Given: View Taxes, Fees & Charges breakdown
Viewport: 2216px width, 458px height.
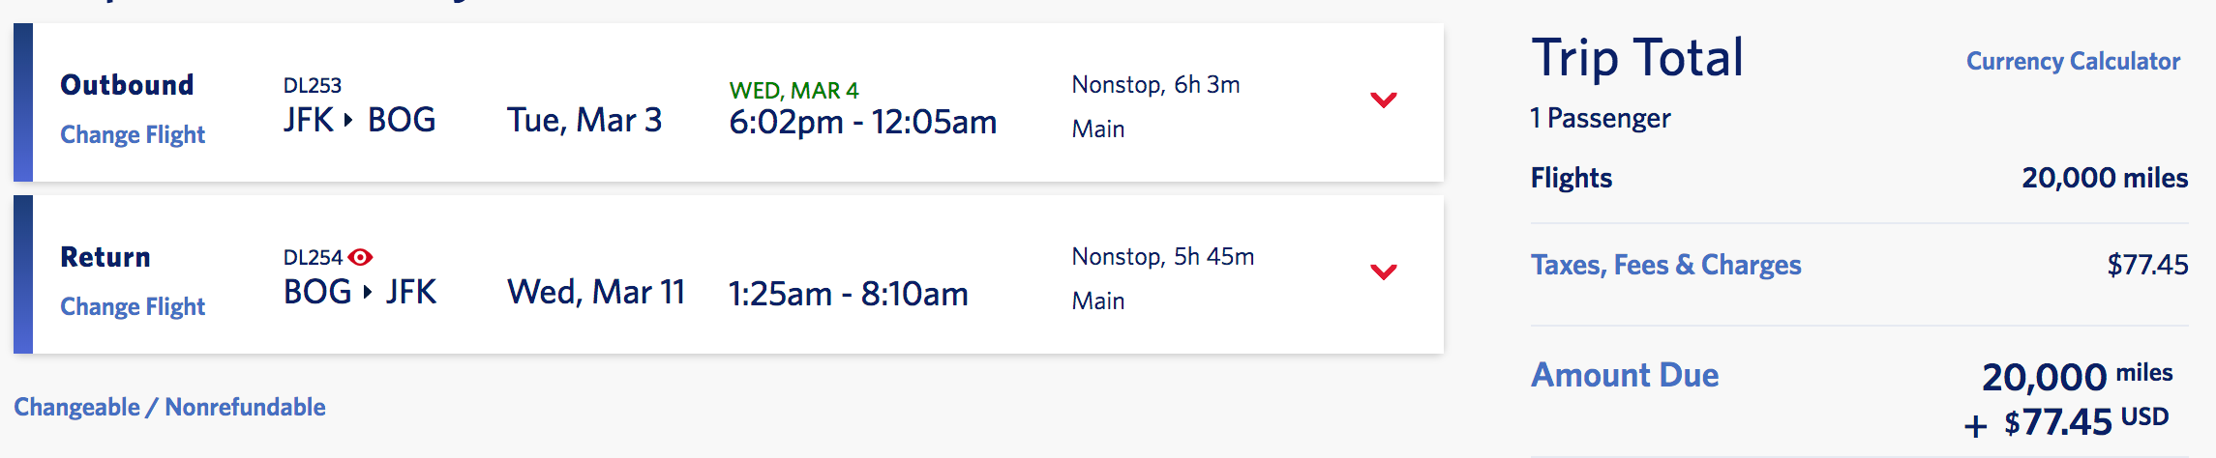Looking at the screenshot, I should click(1665, 265).
